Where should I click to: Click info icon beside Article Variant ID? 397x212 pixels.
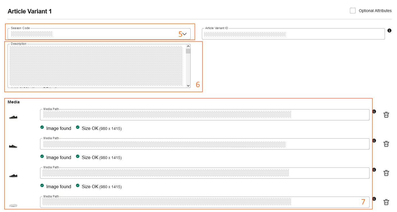coord(389,31)
